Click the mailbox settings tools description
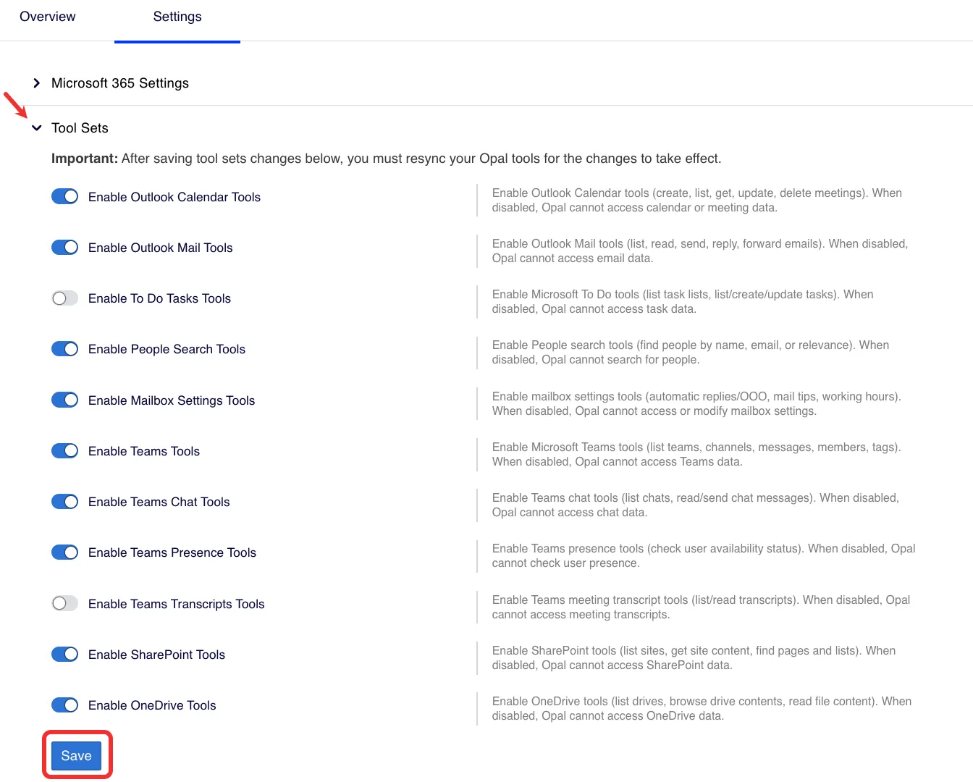Viewport: 973px width, 782px height. [x=696, y=404]
